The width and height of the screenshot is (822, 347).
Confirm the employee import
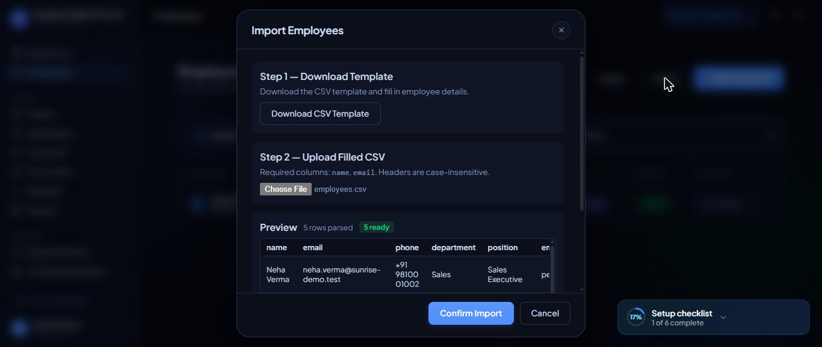pyautogui.click(x=471, y=313)
